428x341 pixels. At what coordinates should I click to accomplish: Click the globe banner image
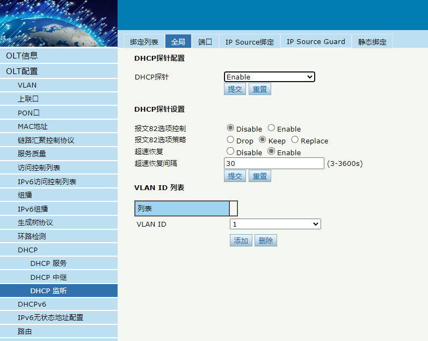tap(59, 23)
